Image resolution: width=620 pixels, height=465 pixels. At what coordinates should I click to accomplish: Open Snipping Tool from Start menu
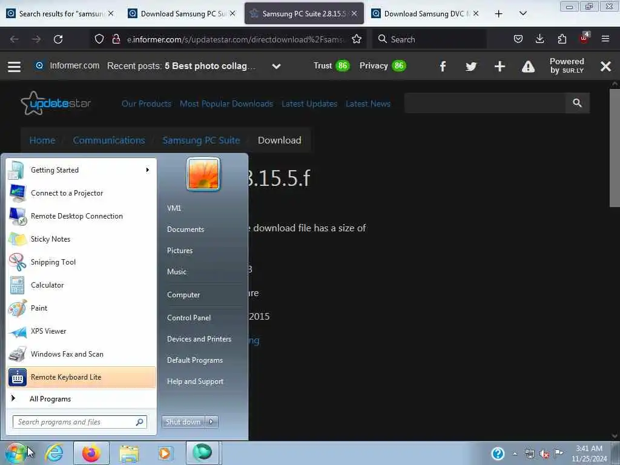click(x=81, y=262)
